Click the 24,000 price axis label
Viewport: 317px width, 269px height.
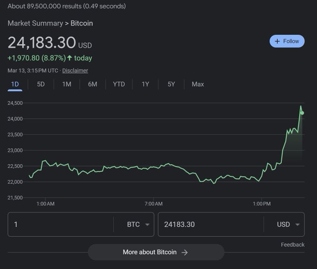coord(15,119)
